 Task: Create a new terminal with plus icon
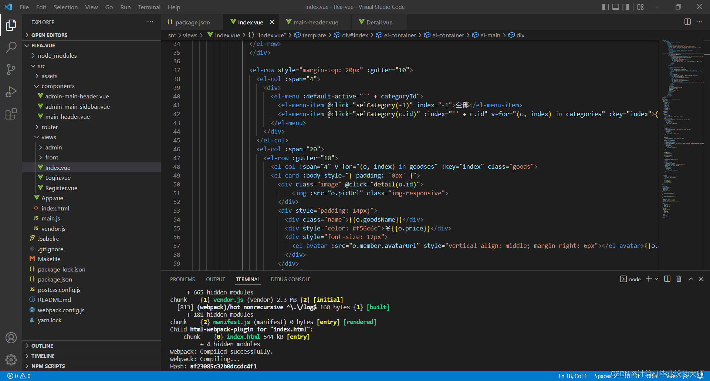click(649, 279)
